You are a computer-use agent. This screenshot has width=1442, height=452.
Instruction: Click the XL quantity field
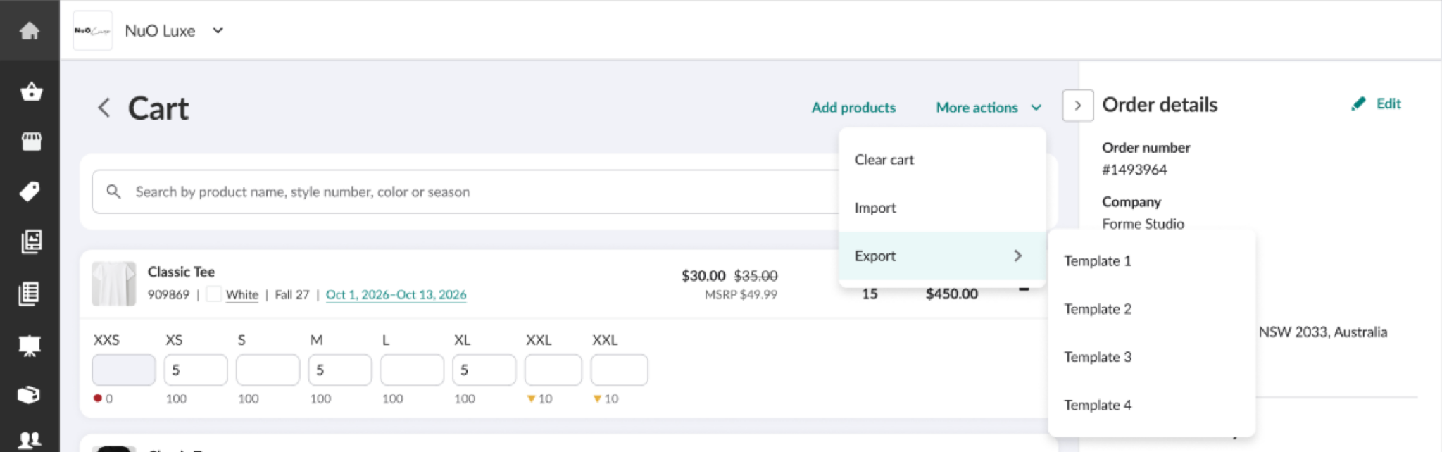point(484,370)
